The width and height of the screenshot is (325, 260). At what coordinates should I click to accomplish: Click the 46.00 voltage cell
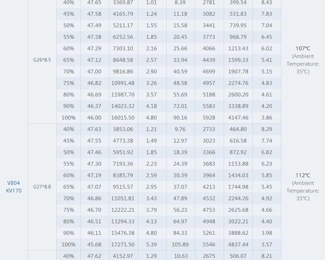click(94, 118)
